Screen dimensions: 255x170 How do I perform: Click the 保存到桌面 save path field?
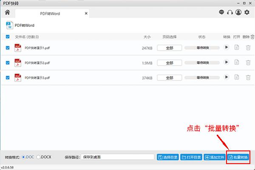tap(117, 157)
